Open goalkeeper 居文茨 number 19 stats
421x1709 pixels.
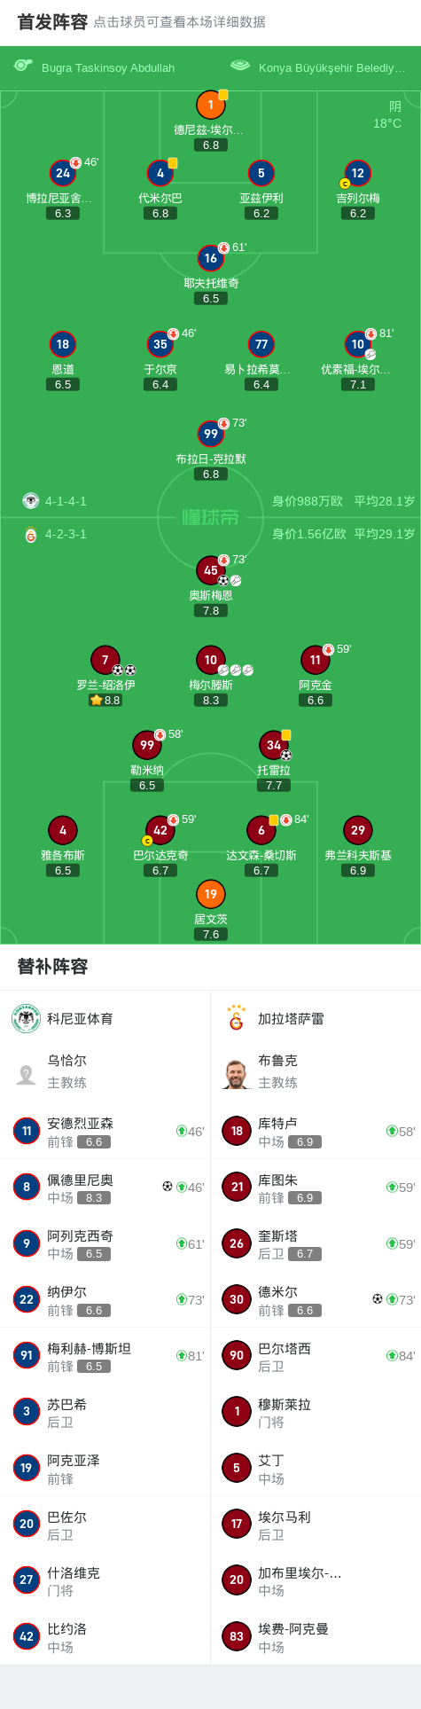pos(210,894)
